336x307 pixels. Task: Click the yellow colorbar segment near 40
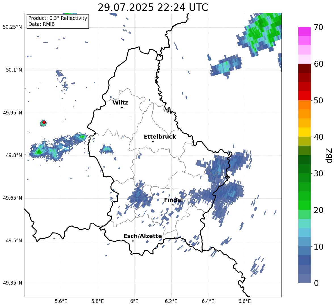coord(304,132)
